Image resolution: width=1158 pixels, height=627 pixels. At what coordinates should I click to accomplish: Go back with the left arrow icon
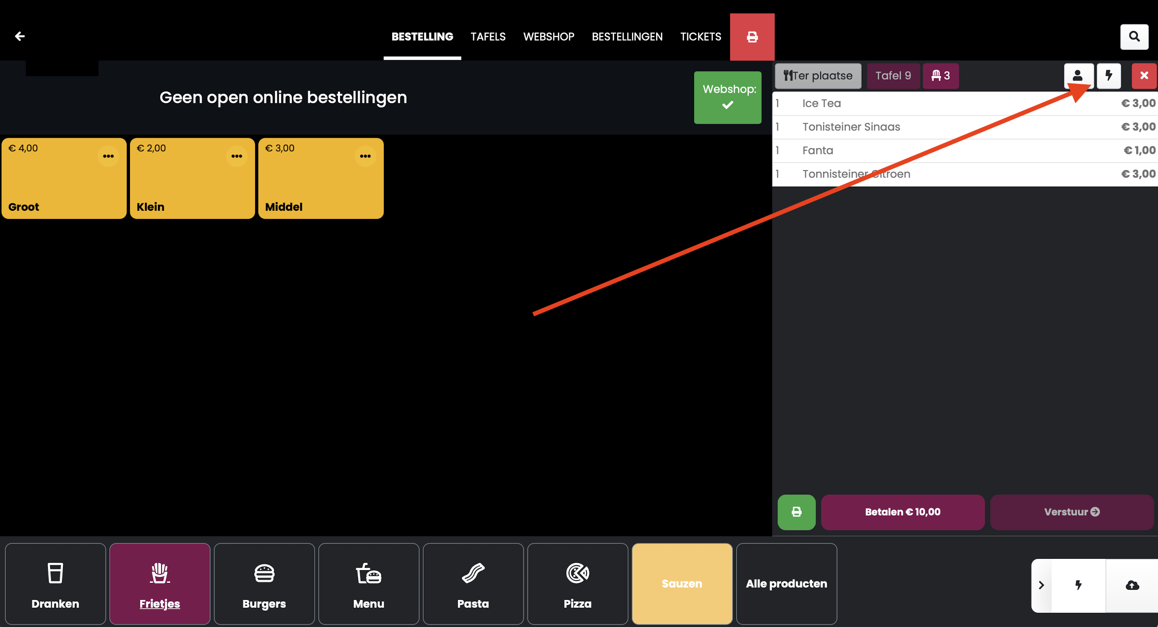[x=20, y=36]
